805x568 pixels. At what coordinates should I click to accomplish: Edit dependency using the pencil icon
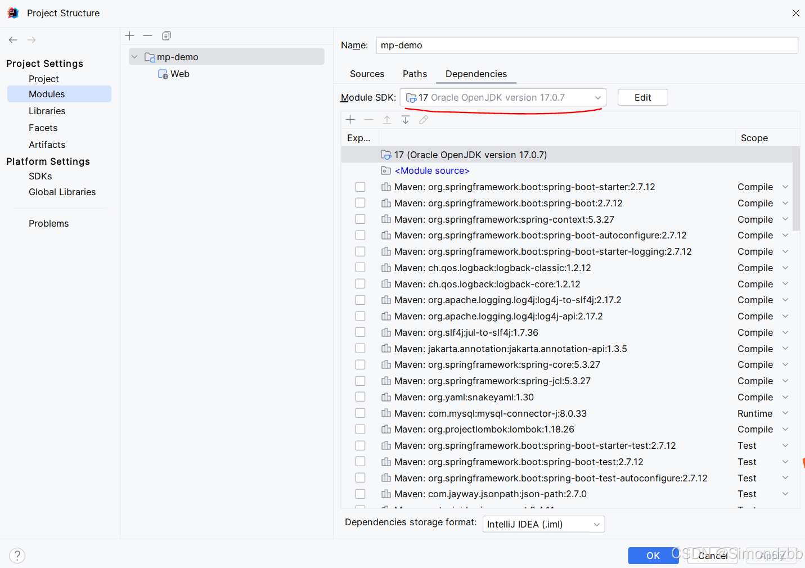423,119
